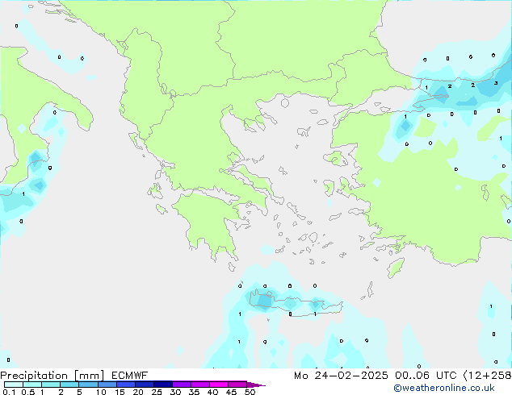Pick the legend swatch between 0.5 and 1
Image resolution: width=512 pixels, height=395 pixels.
coord(32,385)
